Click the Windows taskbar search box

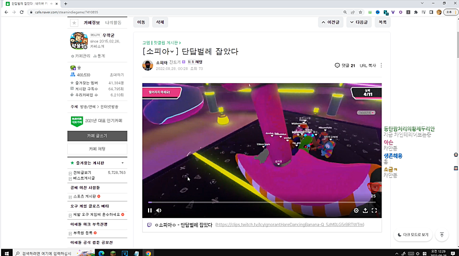[55, 253]
